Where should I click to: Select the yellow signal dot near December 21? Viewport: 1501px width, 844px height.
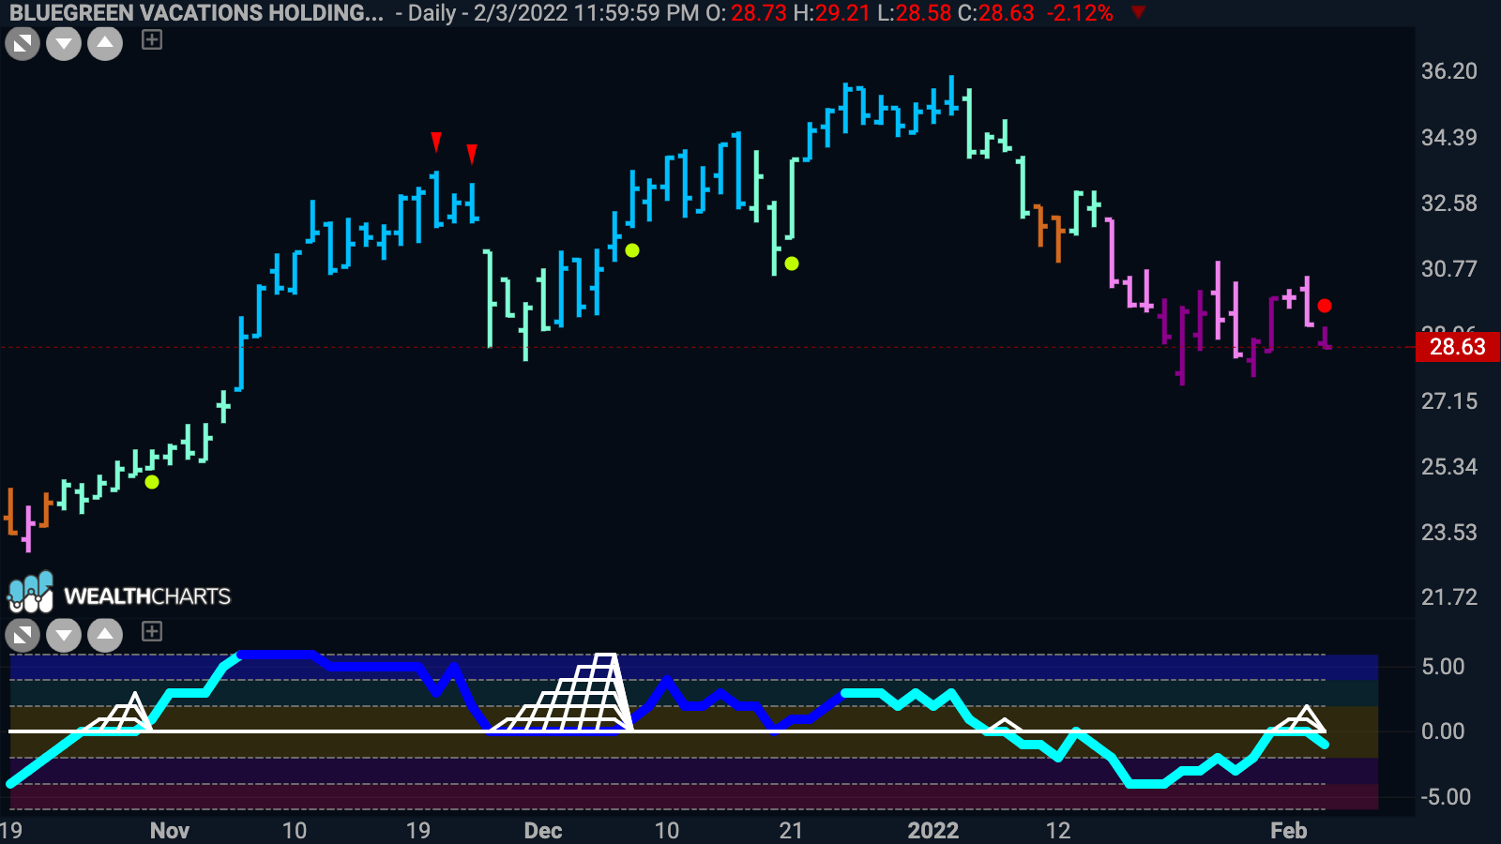click(x=792, y=264)
